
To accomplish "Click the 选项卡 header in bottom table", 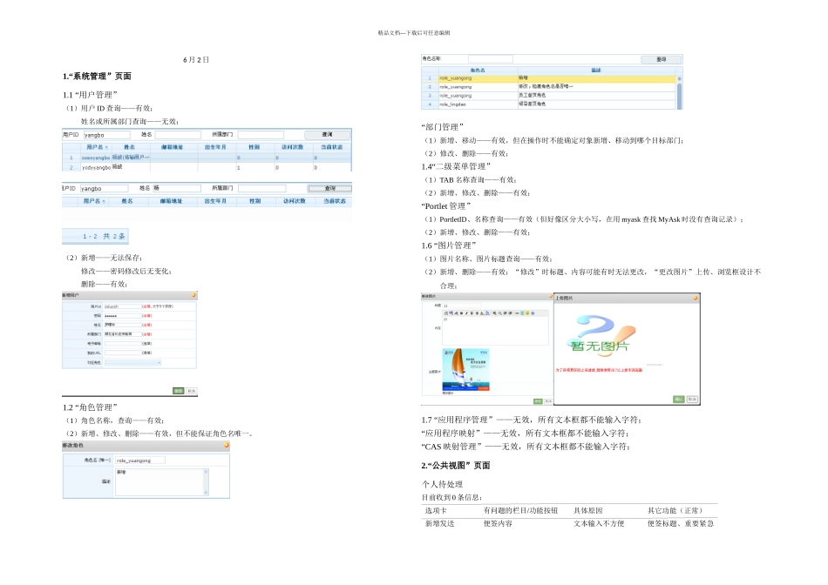I will pos(436,510).
